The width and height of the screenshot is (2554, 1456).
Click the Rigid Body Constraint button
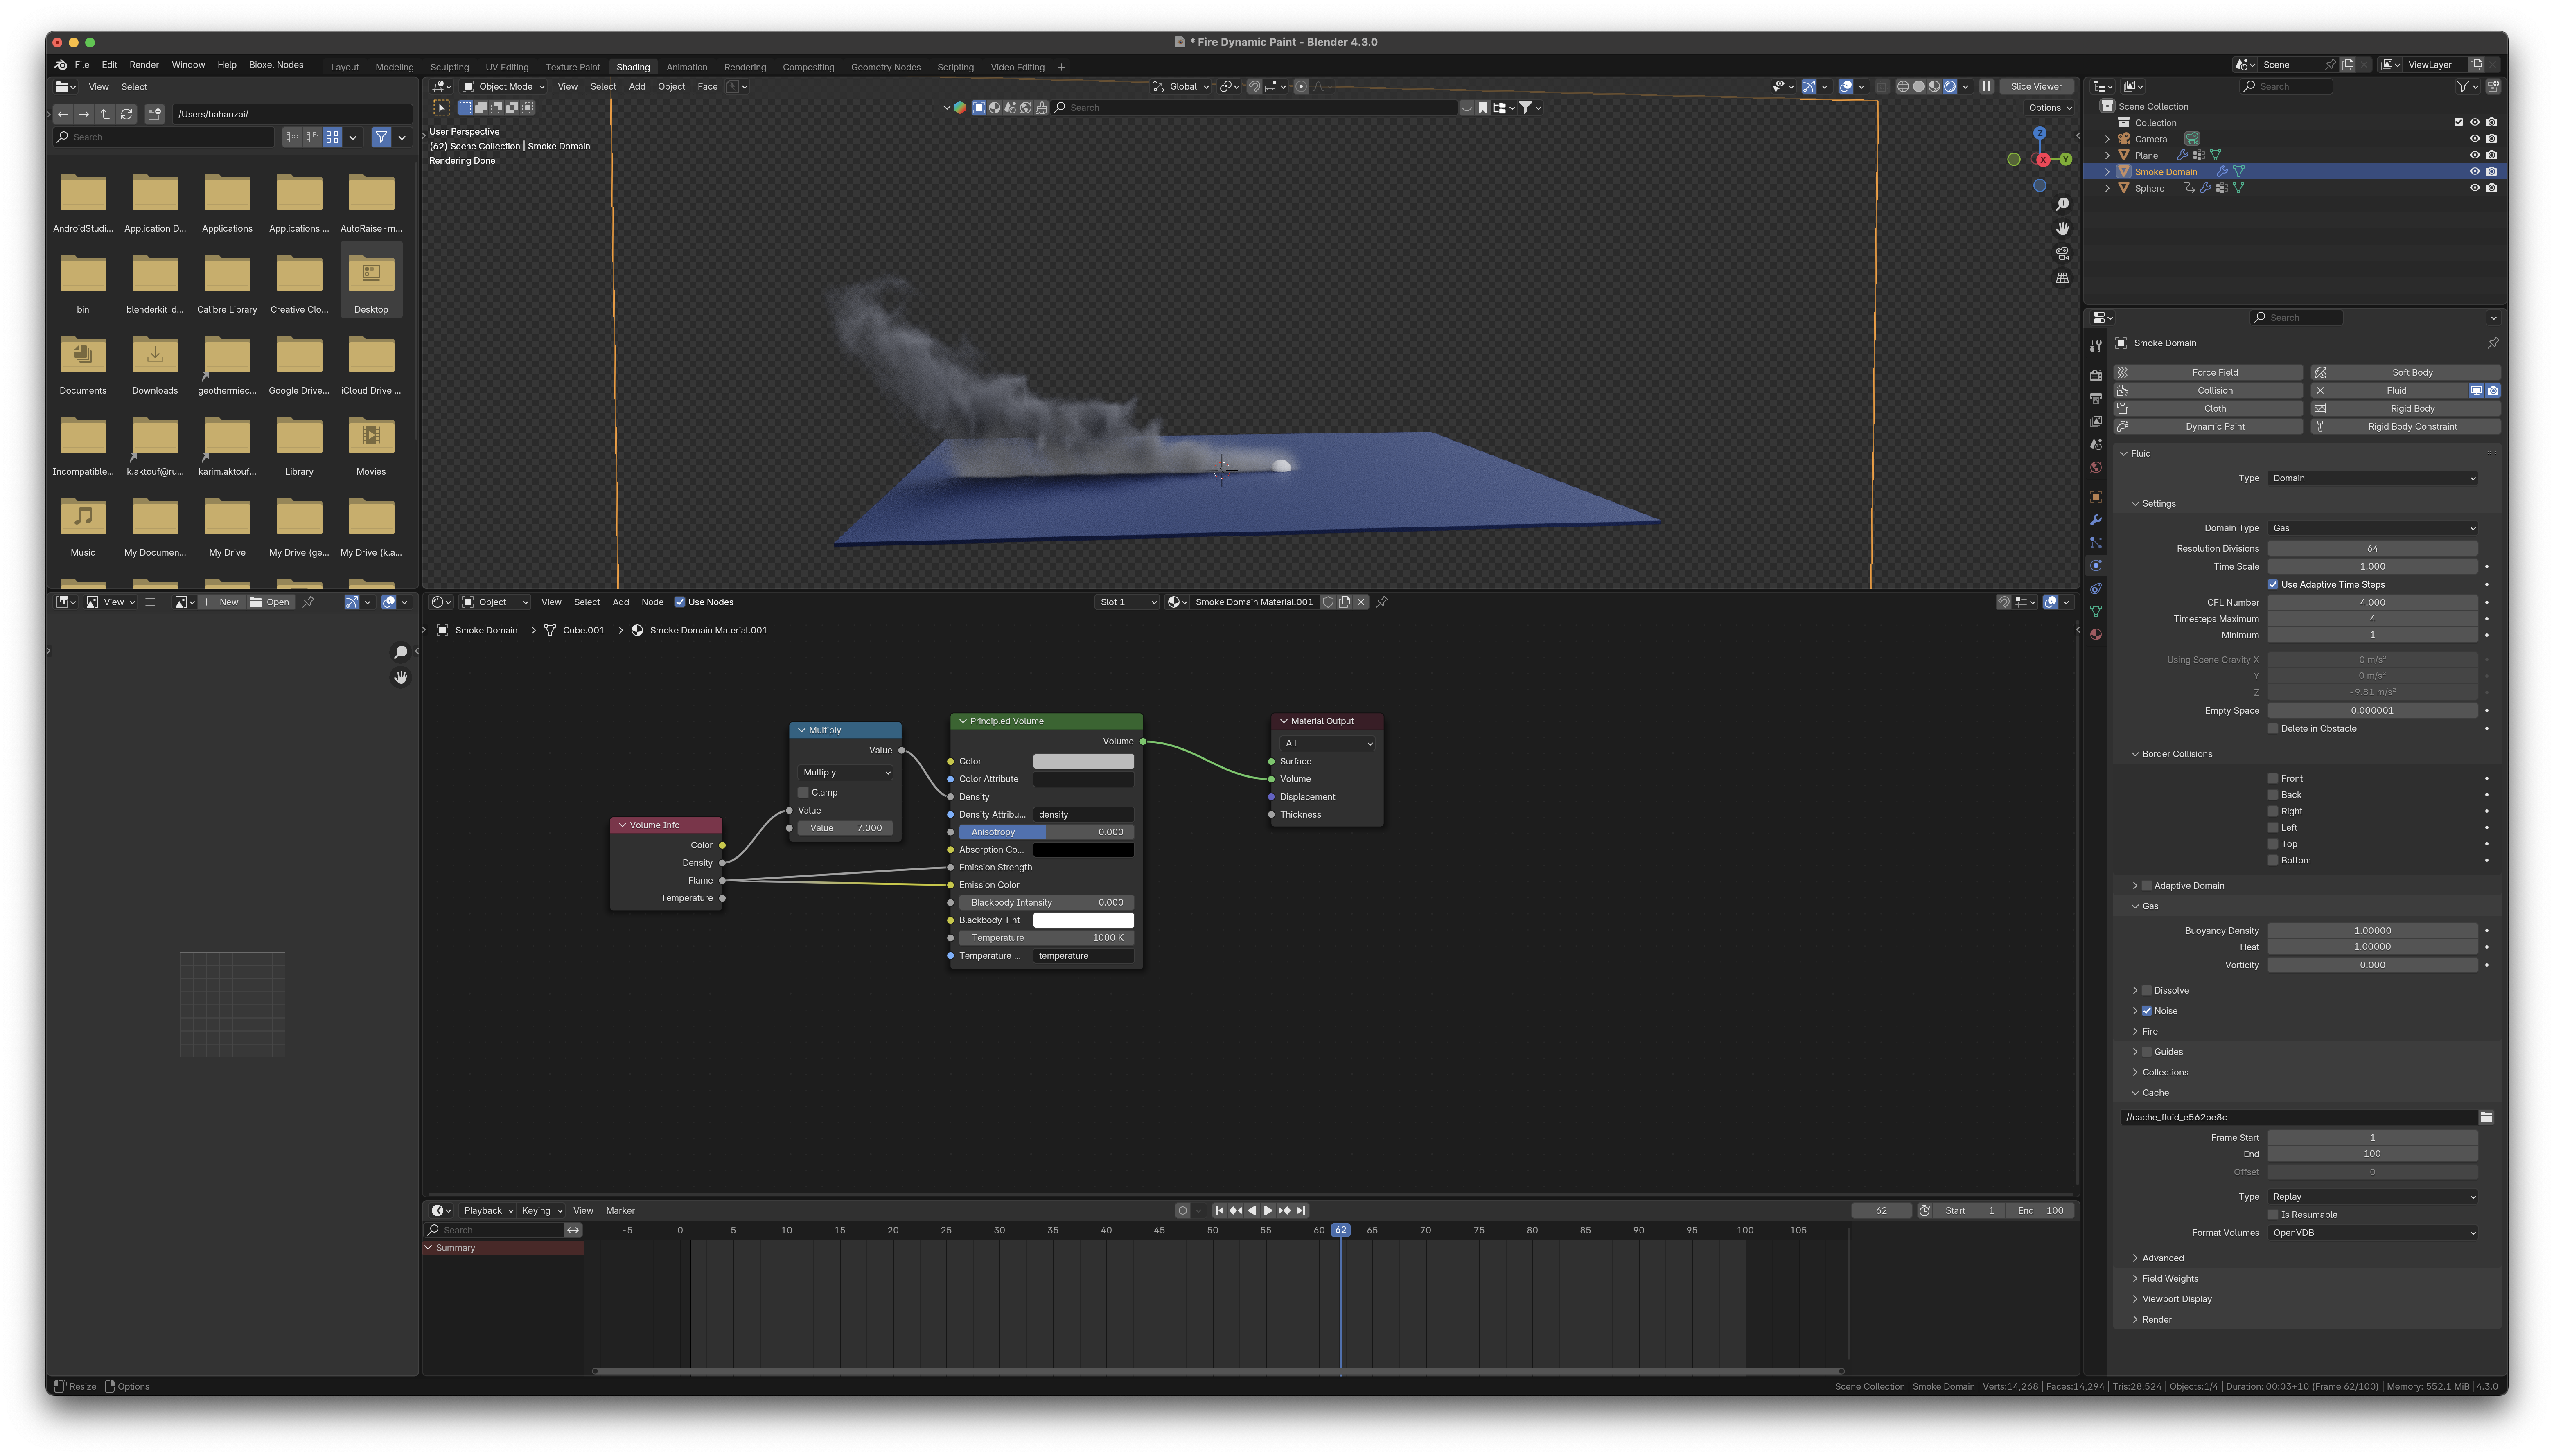pos(2406,427)
